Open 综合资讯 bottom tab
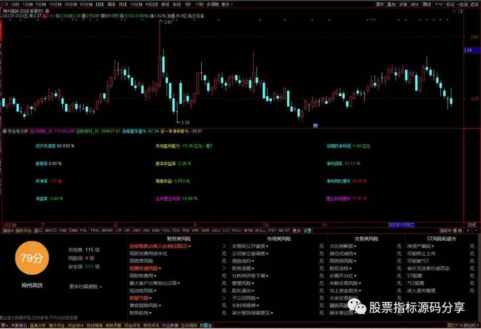The image size is (481, 329). click(x=133, y=325)
